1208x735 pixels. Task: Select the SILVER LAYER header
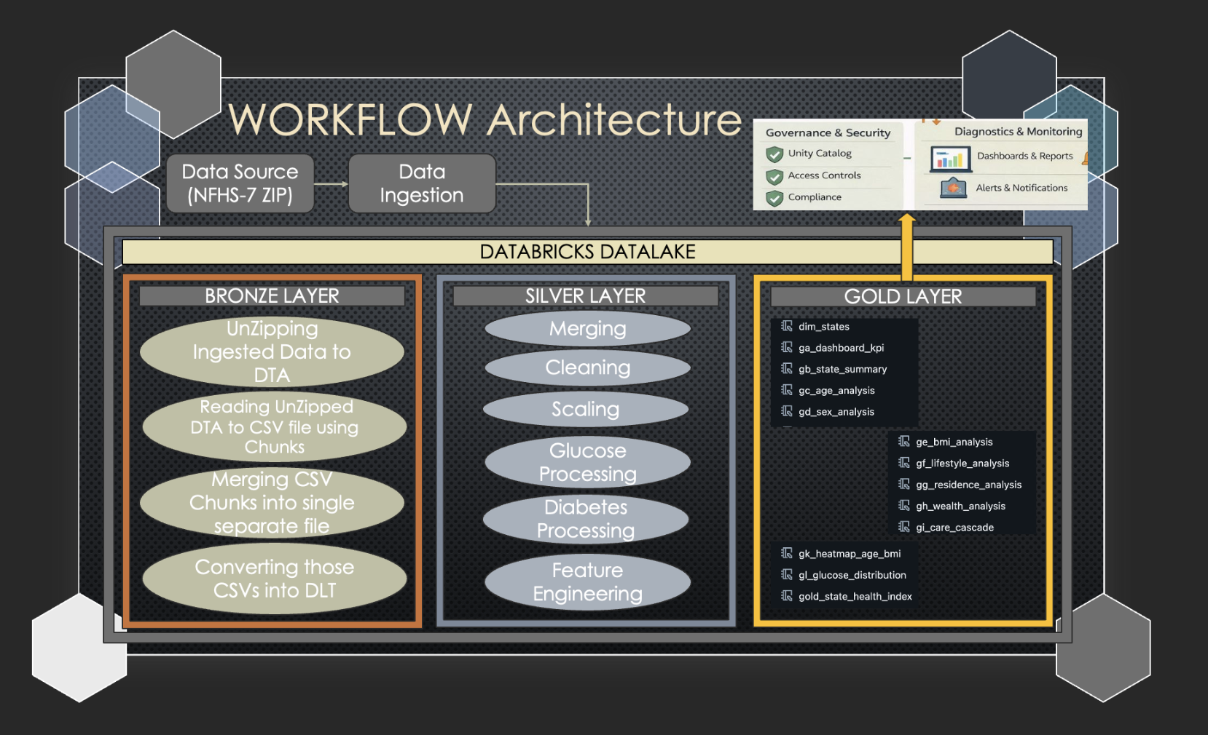pos(586,295)
